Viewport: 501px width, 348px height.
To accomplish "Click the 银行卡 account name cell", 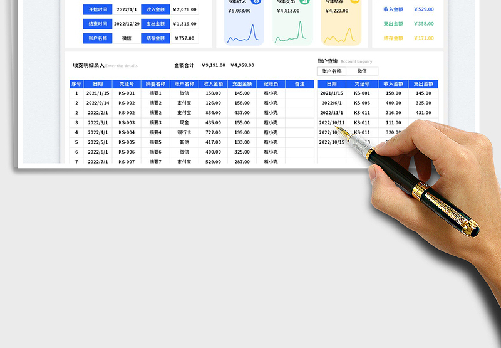I will (x=183, y=132).
